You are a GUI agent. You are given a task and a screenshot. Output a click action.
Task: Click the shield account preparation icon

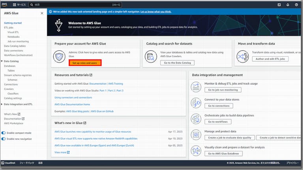[59, 57]
